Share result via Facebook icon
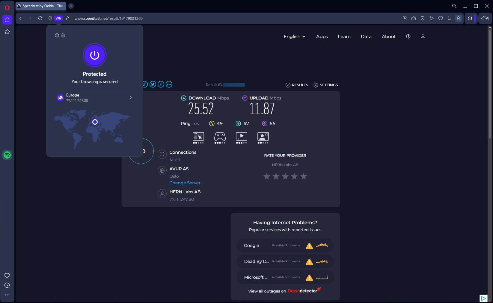Viewport: 493px width, 303px height. click(161, 84)
